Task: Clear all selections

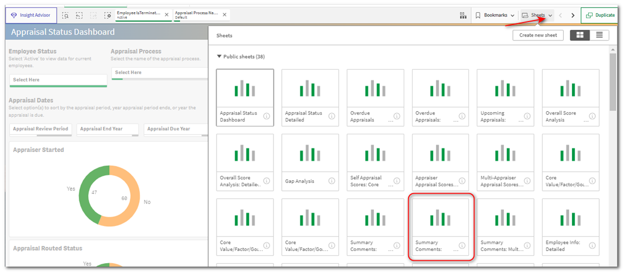Action: pos(107,15)
